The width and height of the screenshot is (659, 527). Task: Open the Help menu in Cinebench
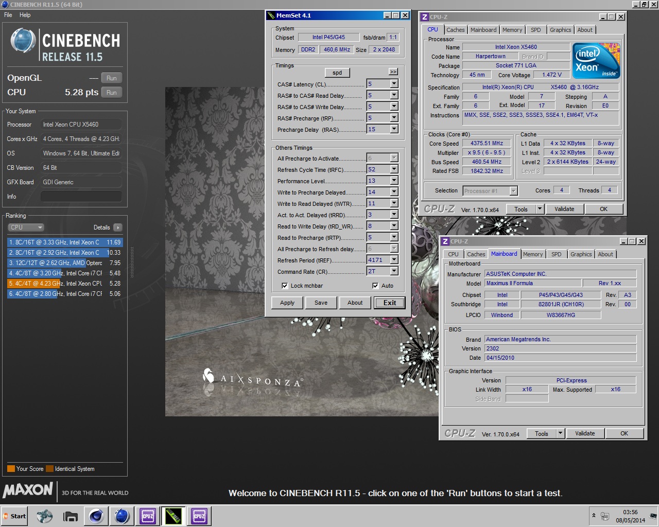(x=25, y=15)
